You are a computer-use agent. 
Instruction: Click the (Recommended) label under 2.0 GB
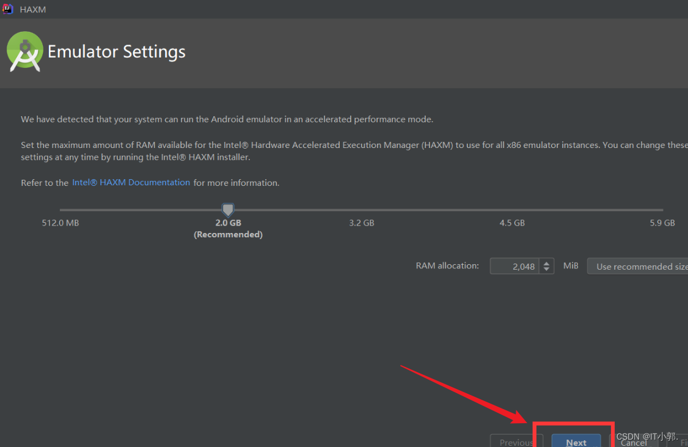(228, 234)
